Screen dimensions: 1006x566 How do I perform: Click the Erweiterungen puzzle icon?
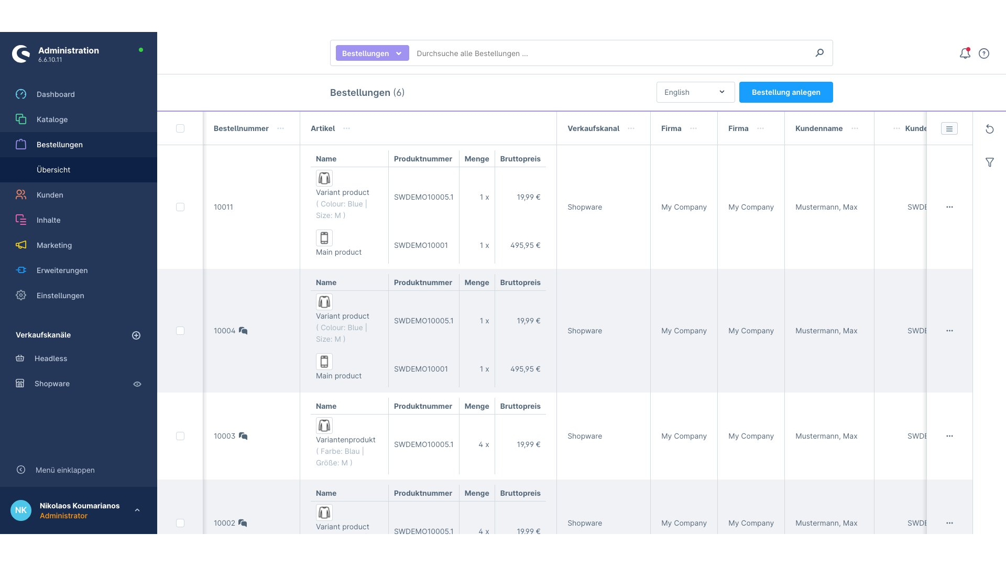point(21,270)
